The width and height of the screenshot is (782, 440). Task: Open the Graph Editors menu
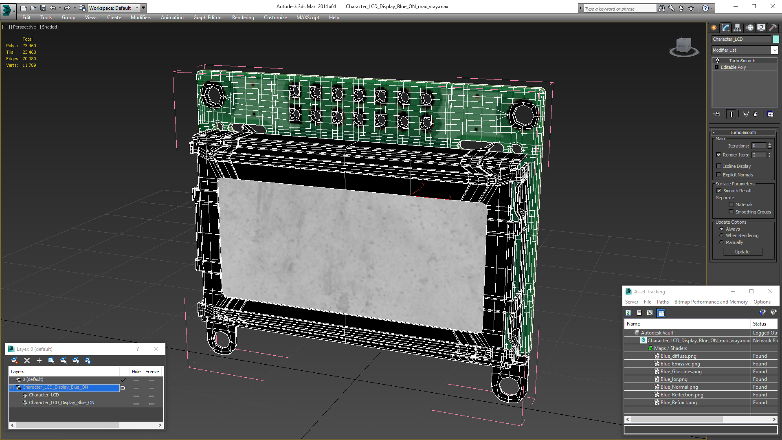(x=208, y=18)
